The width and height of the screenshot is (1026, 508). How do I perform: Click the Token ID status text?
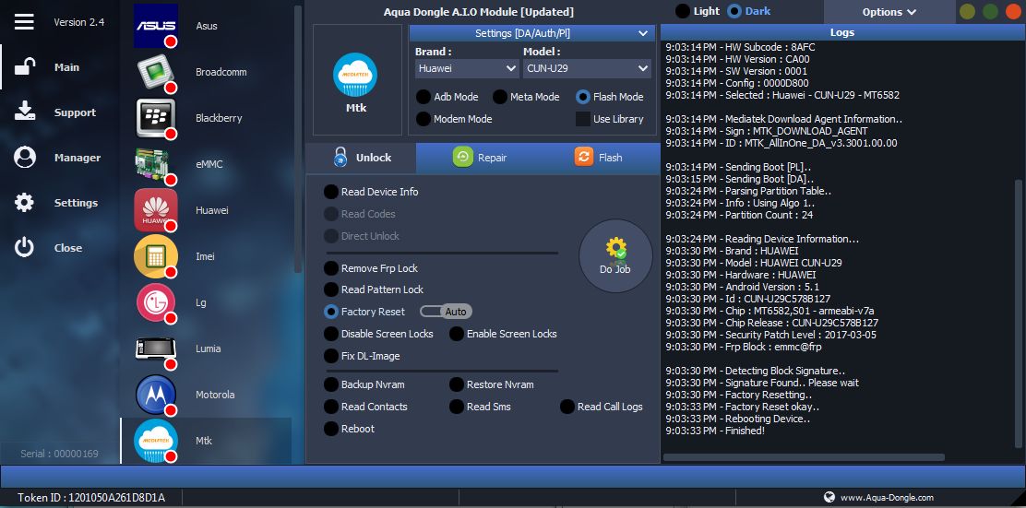click(x=91, y=498)
